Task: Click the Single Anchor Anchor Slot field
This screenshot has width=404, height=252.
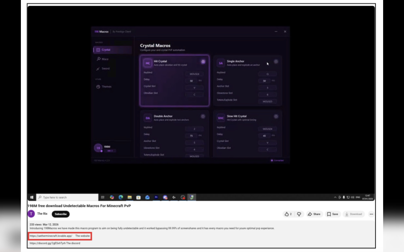Action: pos(268,88)
